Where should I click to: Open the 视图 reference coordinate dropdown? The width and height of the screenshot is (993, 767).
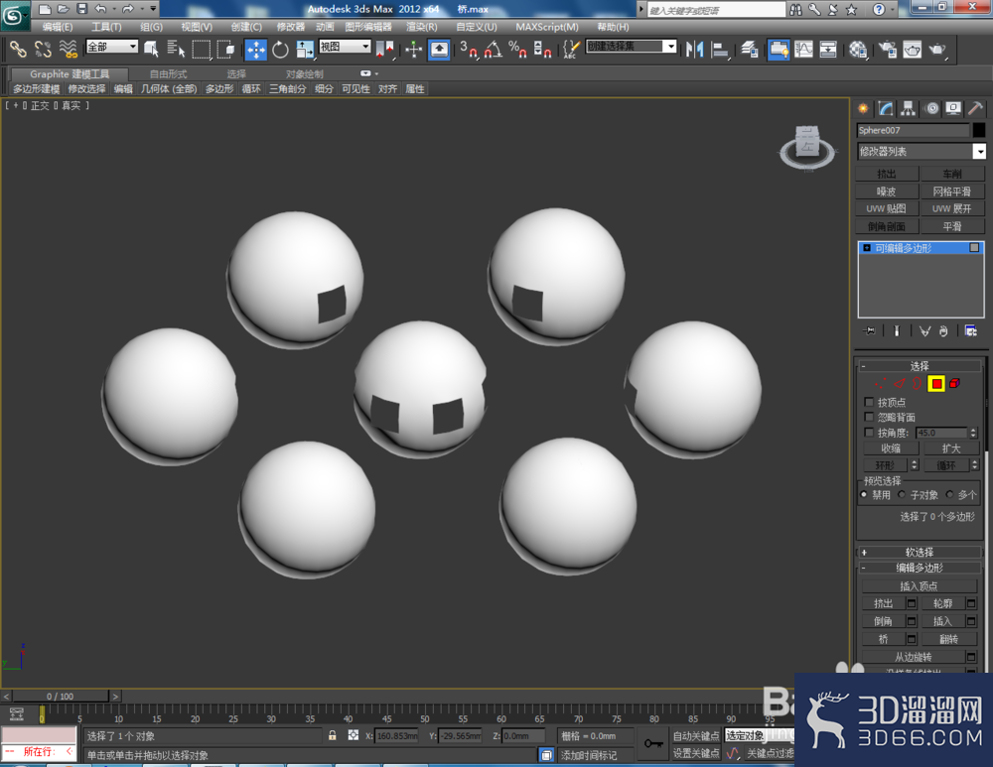[345, 47]
